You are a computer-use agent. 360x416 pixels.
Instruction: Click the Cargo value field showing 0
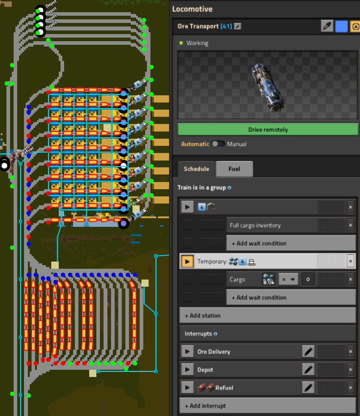click(308, 279)
